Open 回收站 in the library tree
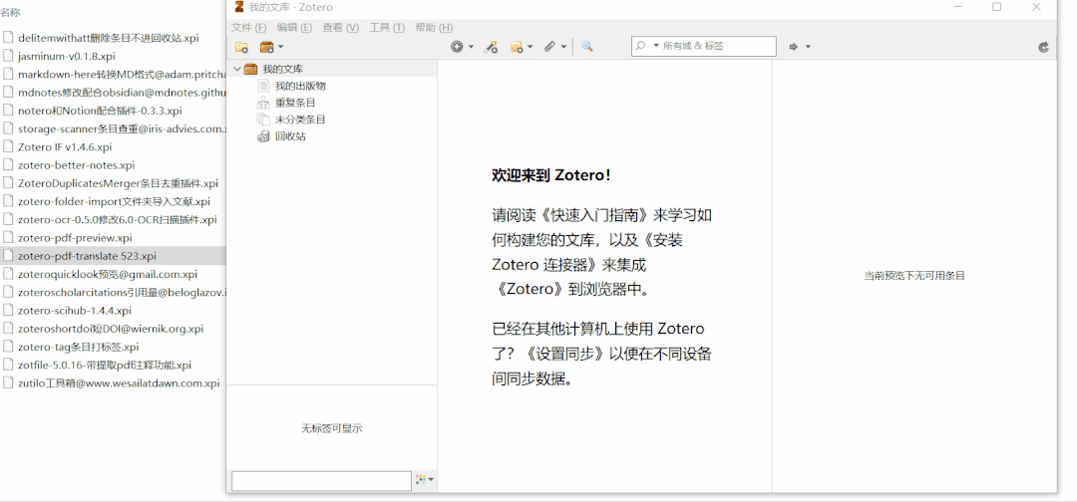Image resolution: width=1077 pixels, height=502 pixels. (x=290, y=136)
